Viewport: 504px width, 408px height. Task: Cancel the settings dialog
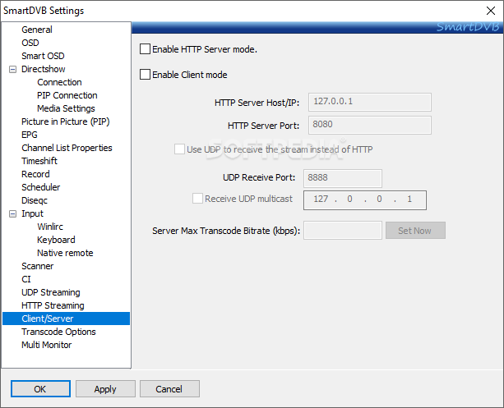[x=169, y=389]
